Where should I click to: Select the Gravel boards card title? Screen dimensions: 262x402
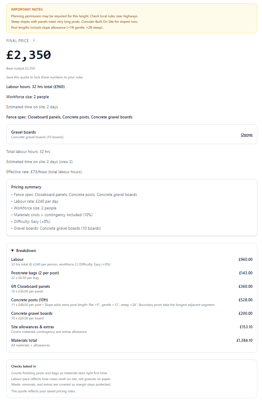coord(24,132)
